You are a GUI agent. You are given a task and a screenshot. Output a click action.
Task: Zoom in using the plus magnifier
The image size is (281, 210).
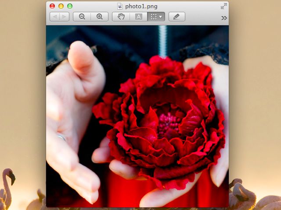[x=100, y=17]
